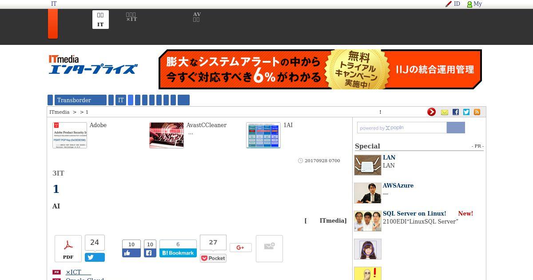Click the mail-plus share icon
Image resolution: width=533 pixels, height=280 pixels.
269,248
